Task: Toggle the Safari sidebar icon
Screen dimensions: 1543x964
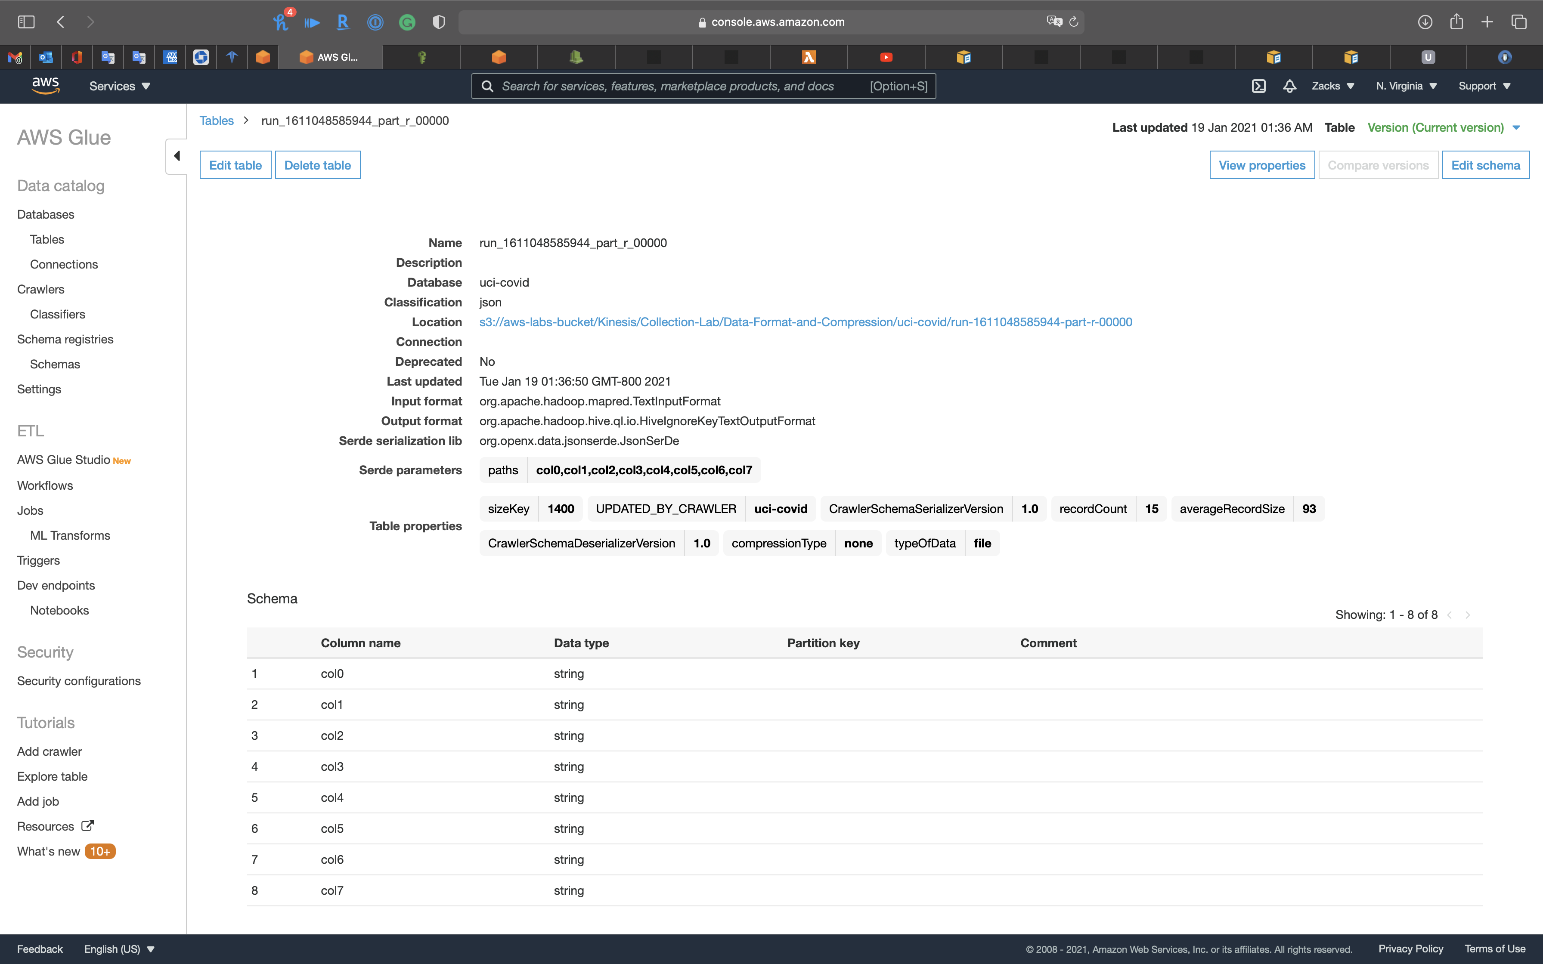Action: point(26,22)
